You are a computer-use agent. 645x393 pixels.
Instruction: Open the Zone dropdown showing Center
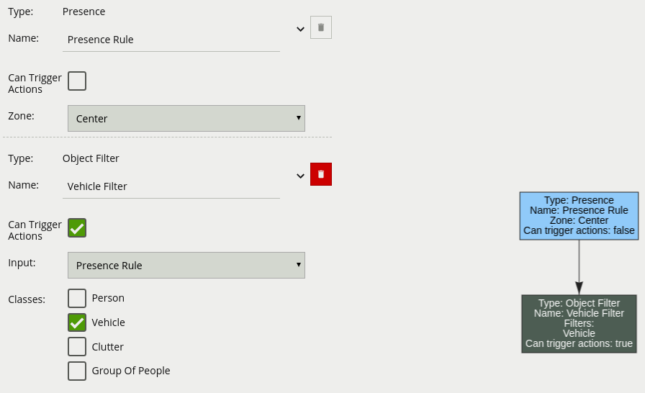pyautogui.click(x=186, y=118)
